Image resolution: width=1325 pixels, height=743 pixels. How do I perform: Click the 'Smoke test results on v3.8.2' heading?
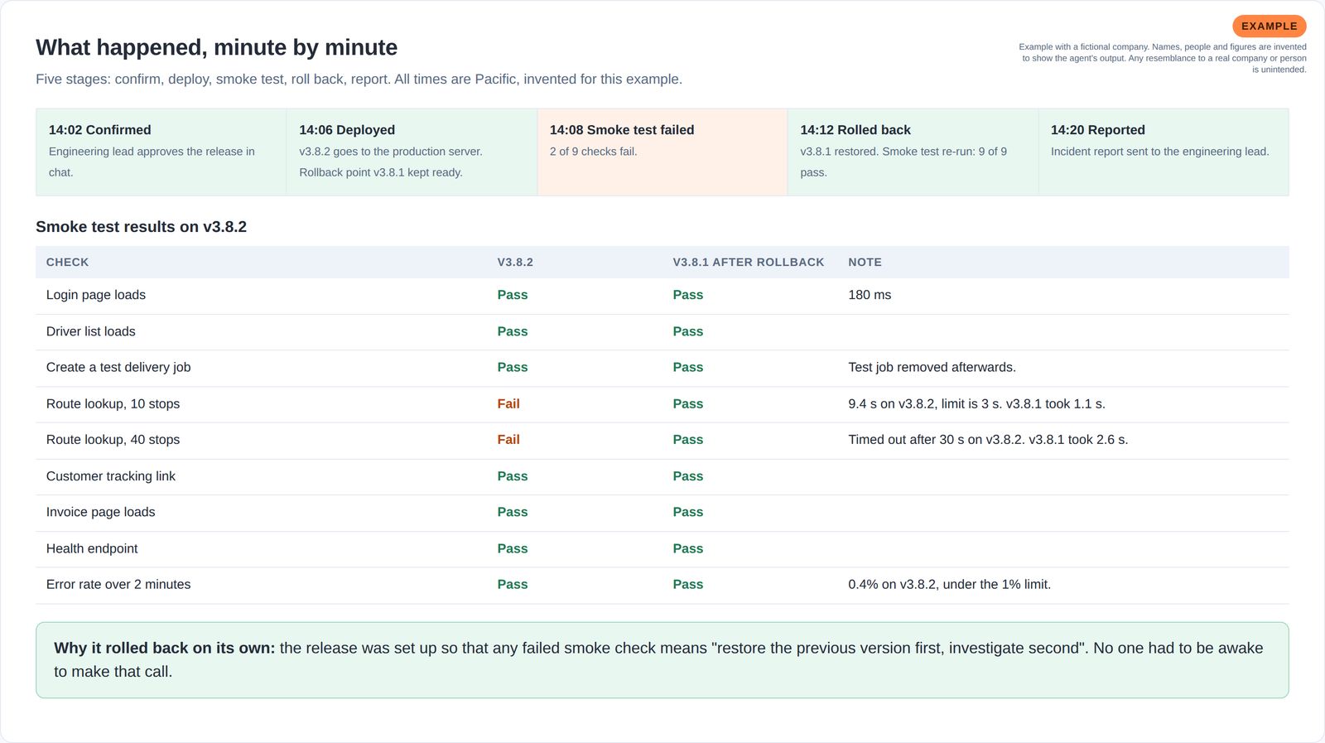[141, 227]
